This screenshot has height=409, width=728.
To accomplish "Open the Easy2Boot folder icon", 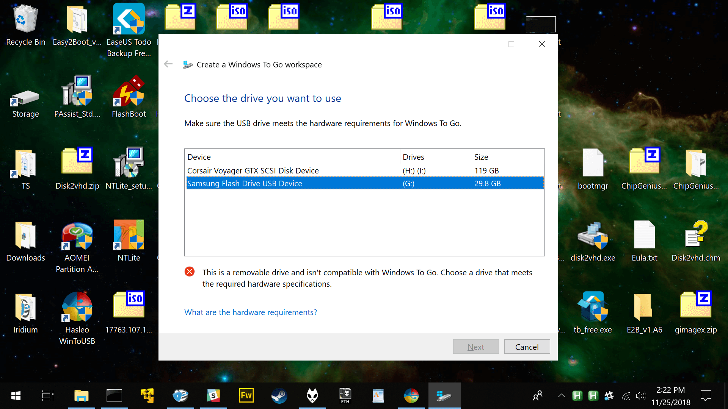I will point(77,25).
